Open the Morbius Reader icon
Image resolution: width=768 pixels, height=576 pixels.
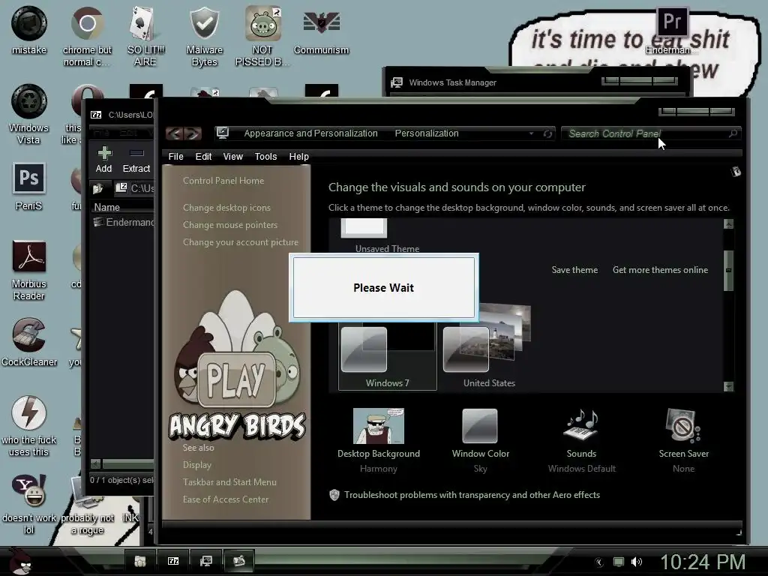[29, 270]
